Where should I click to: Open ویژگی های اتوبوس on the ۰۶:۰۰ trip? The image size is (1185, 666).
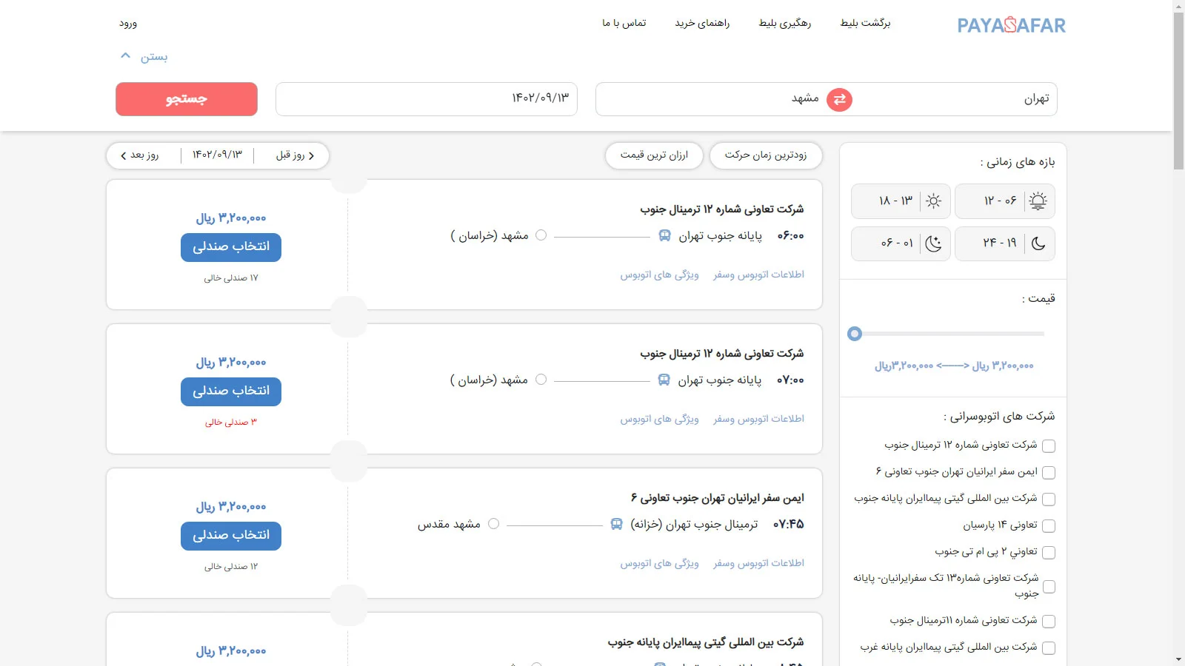click(660, 275)
